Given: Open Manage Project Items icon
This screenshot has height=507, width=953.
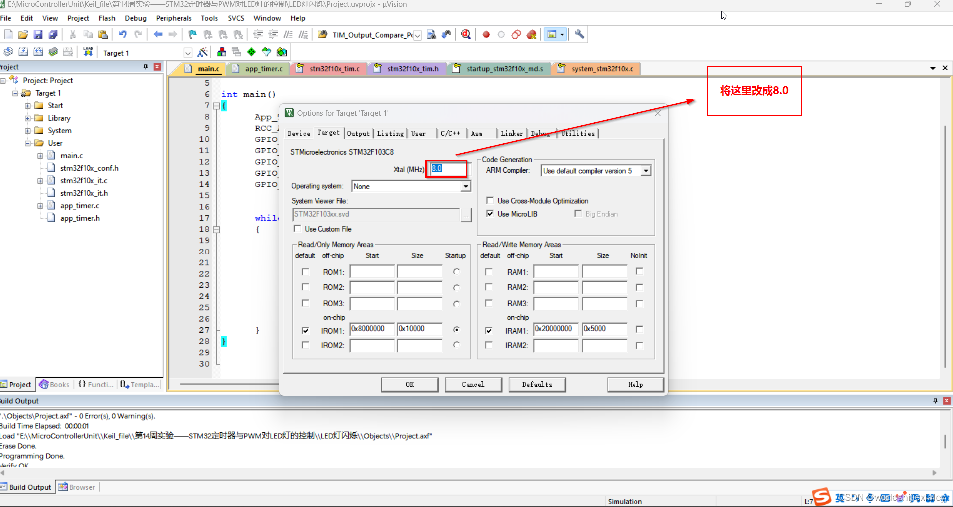Looking at the screenshot, I should pos(222,52).
